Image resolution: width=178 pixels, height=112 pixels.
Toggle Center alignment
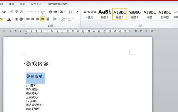coord(33,19)
